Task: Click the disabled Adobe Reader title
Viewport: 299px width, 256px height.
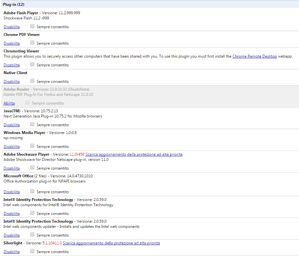Action: [x=16, y=89]
